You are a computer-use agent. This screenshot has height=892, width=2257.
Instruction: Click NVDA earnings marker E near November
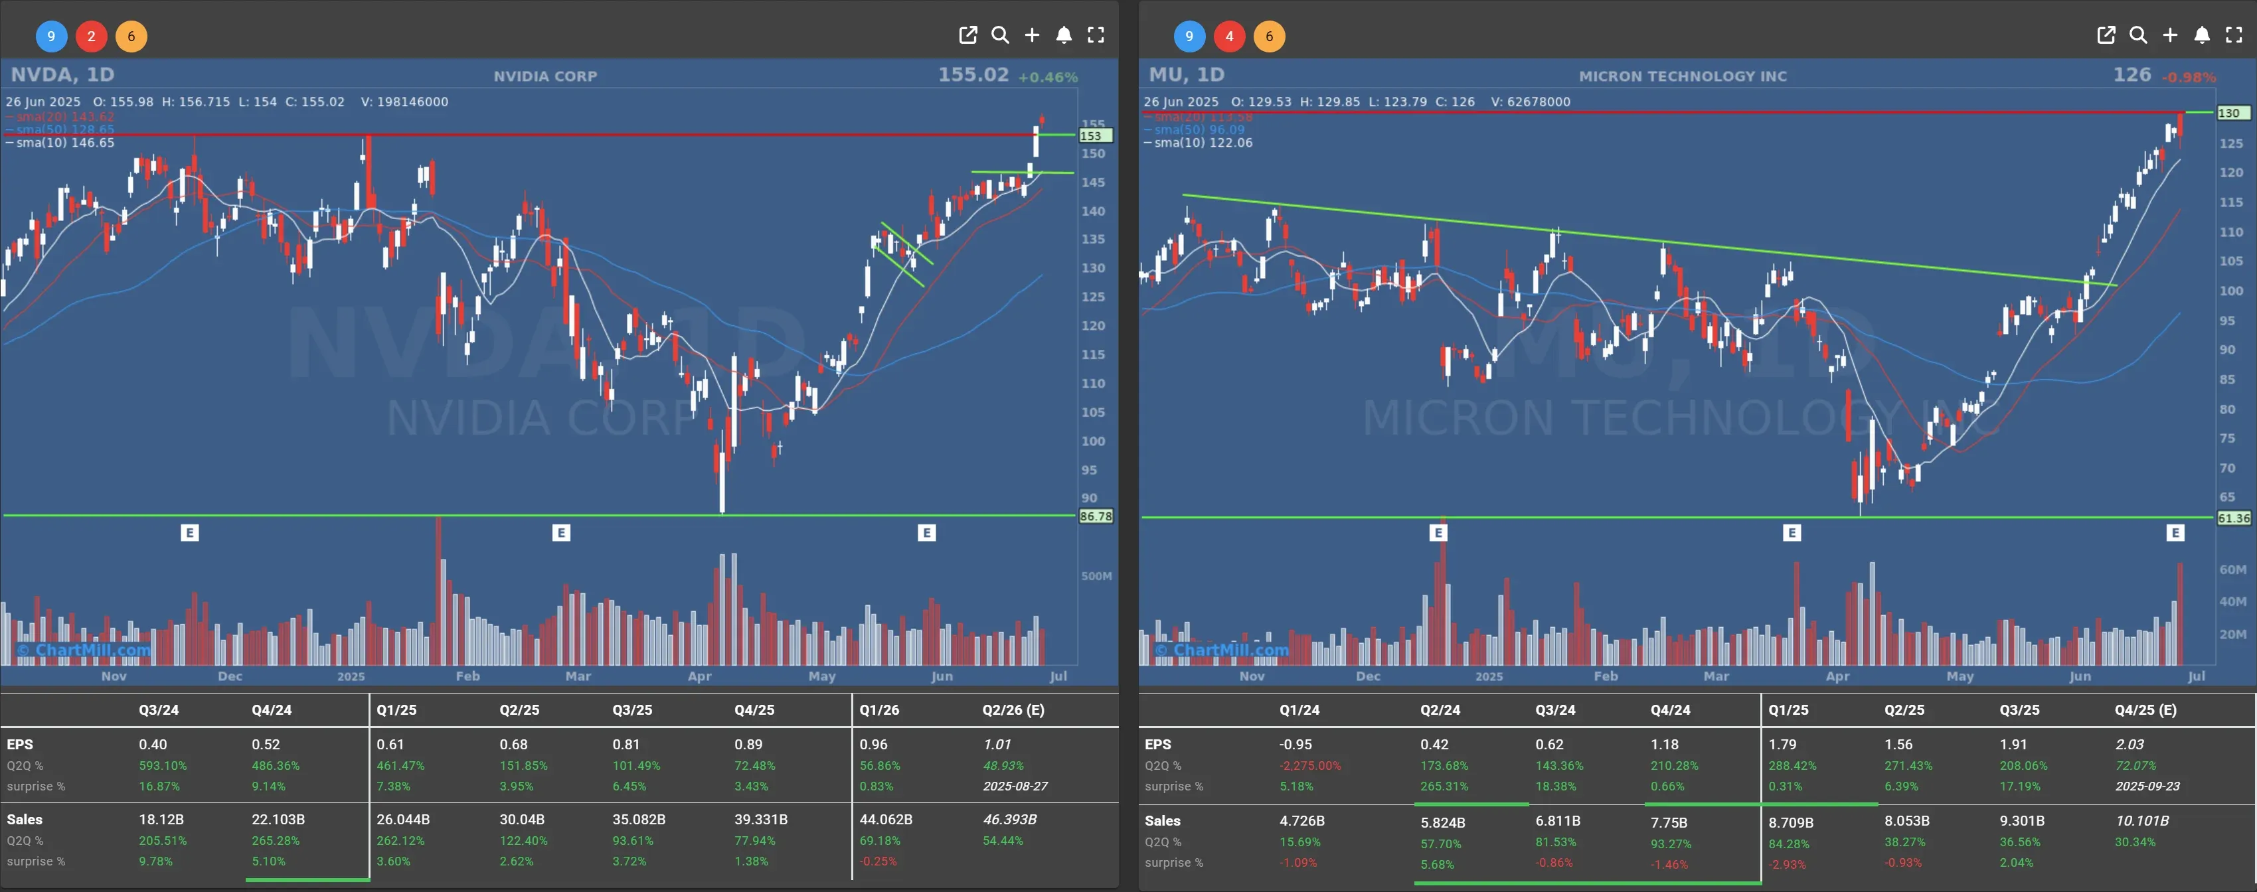pos(190,532)
